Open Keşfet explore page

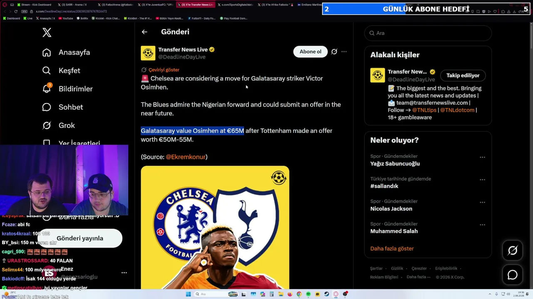[x=61, y=71]
